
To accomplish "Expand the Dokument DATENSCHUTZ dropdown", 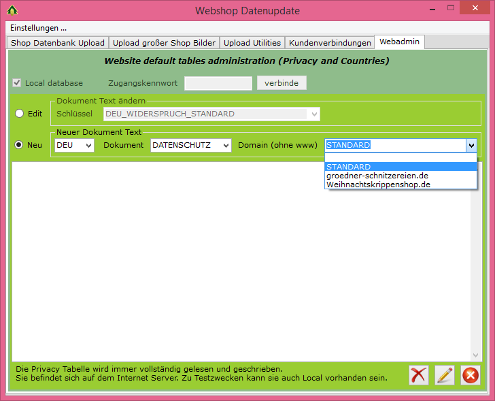I will tap(190, 145).
